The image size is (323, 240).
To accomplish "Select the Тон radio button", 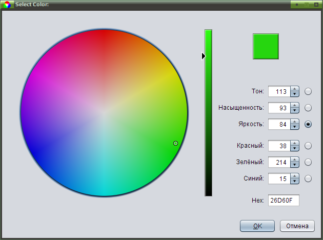I will point(308,91).
